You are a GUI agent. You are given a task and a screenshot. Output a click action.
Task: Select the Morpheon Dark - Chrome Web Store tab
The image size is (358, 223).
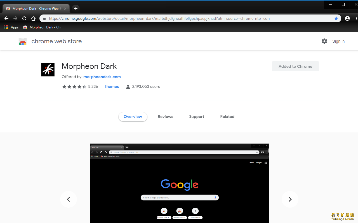pyautogui.click(x=36, y=9)
